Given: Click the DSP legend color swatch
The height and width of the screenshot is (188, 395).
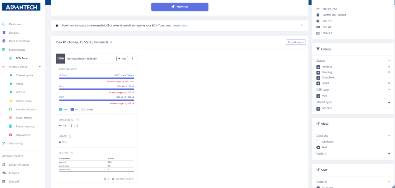Looking at the screenshot, I should [x=61, y=110].
